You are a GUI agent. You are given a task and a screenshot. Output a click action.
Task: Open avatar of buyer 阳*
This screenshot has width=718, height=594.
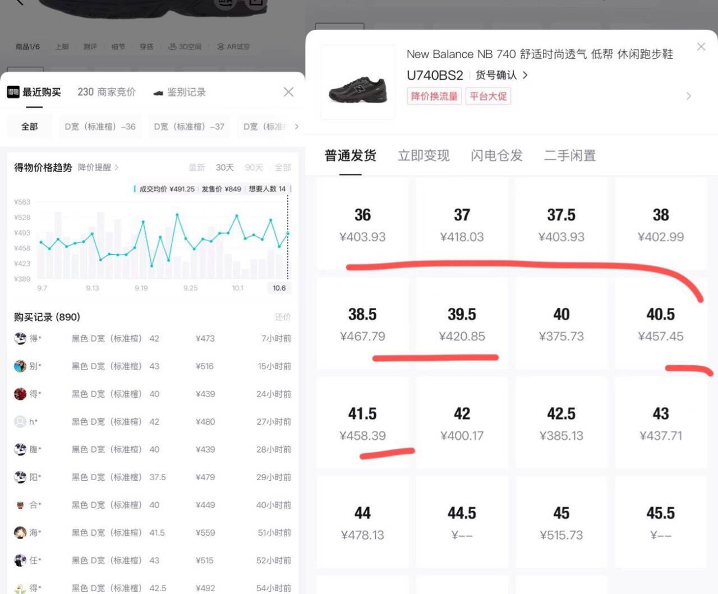(x=20, y=477)
